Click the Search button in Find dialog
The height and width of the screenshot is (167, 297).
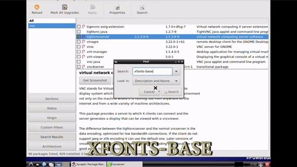pyautogui.click(x=171, y=92)
